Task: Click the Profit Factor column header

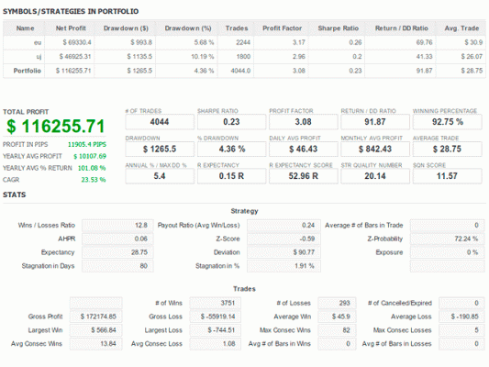Action: coord(282,28)
